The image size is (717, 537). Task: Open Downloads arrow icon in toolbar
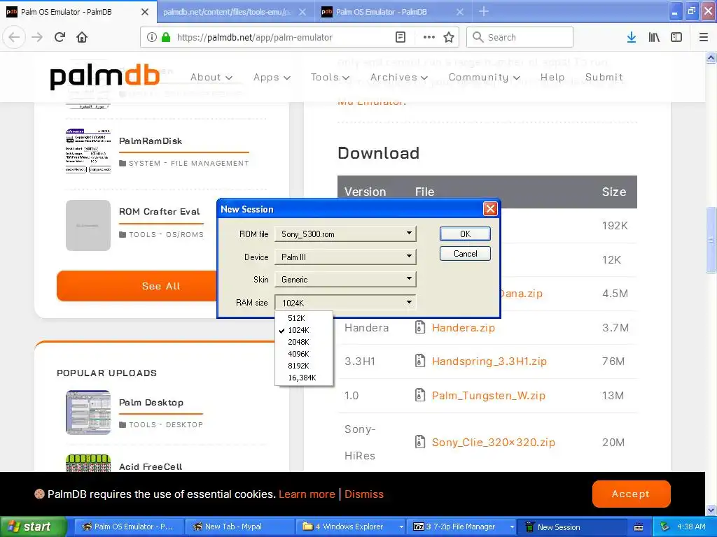pyautogui.click(x=632, y=38)
